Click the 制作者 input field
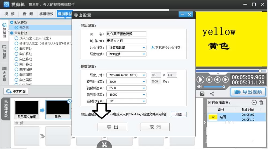 126,41
